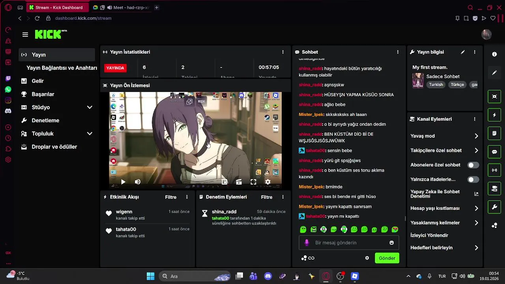Image resolution: width=505 pixels, height=284 pixels.
Task: Click İzleyici Yönlendir option
Action: [x=429, y=235]
